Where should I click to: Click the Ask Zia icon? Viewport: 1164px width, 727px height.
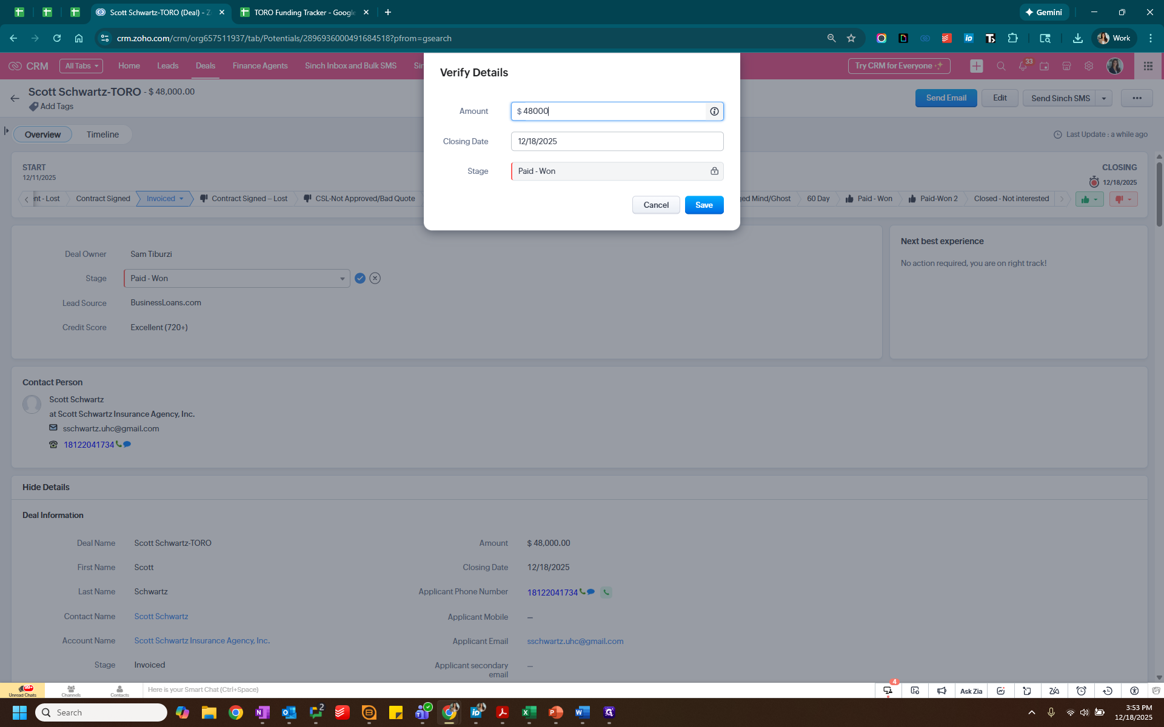(971, 691)
